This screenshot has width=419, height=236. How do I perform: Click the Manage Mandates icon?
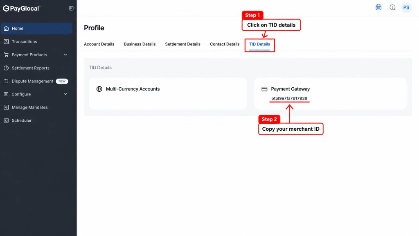(x=6, y=107)
